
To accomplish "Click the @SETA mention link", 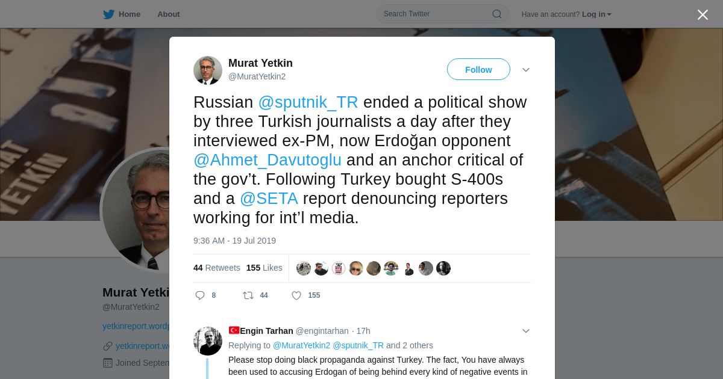I will coord(269,199).
